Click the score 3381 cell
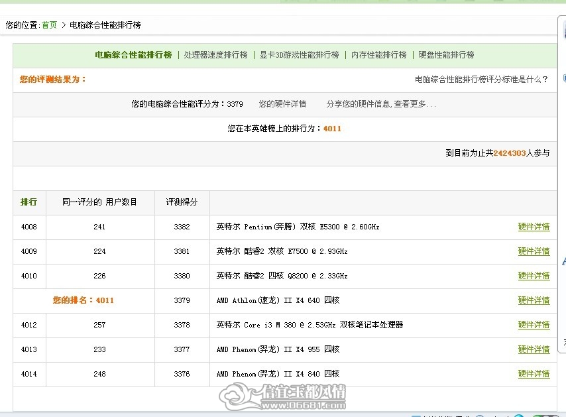 click(182, 251)
